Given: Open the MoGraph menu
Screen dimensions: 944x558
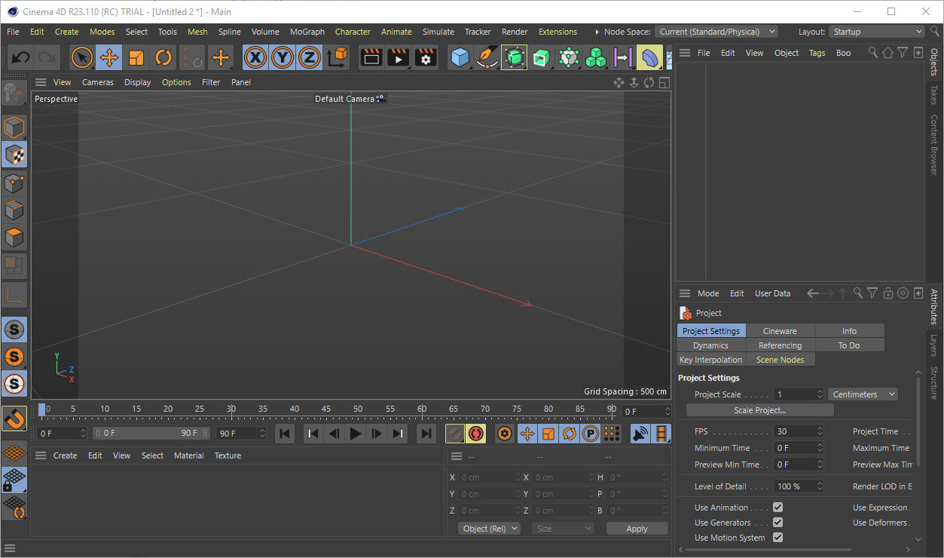Looking at the screenshot, I should point(307,32).
